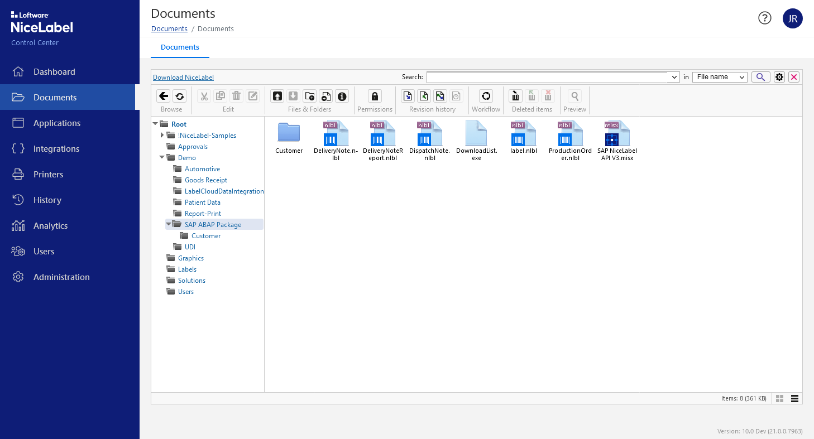Open search settings gear icon
The height and width of the screenshot is (439, 814).
click(x=779, y=77)
